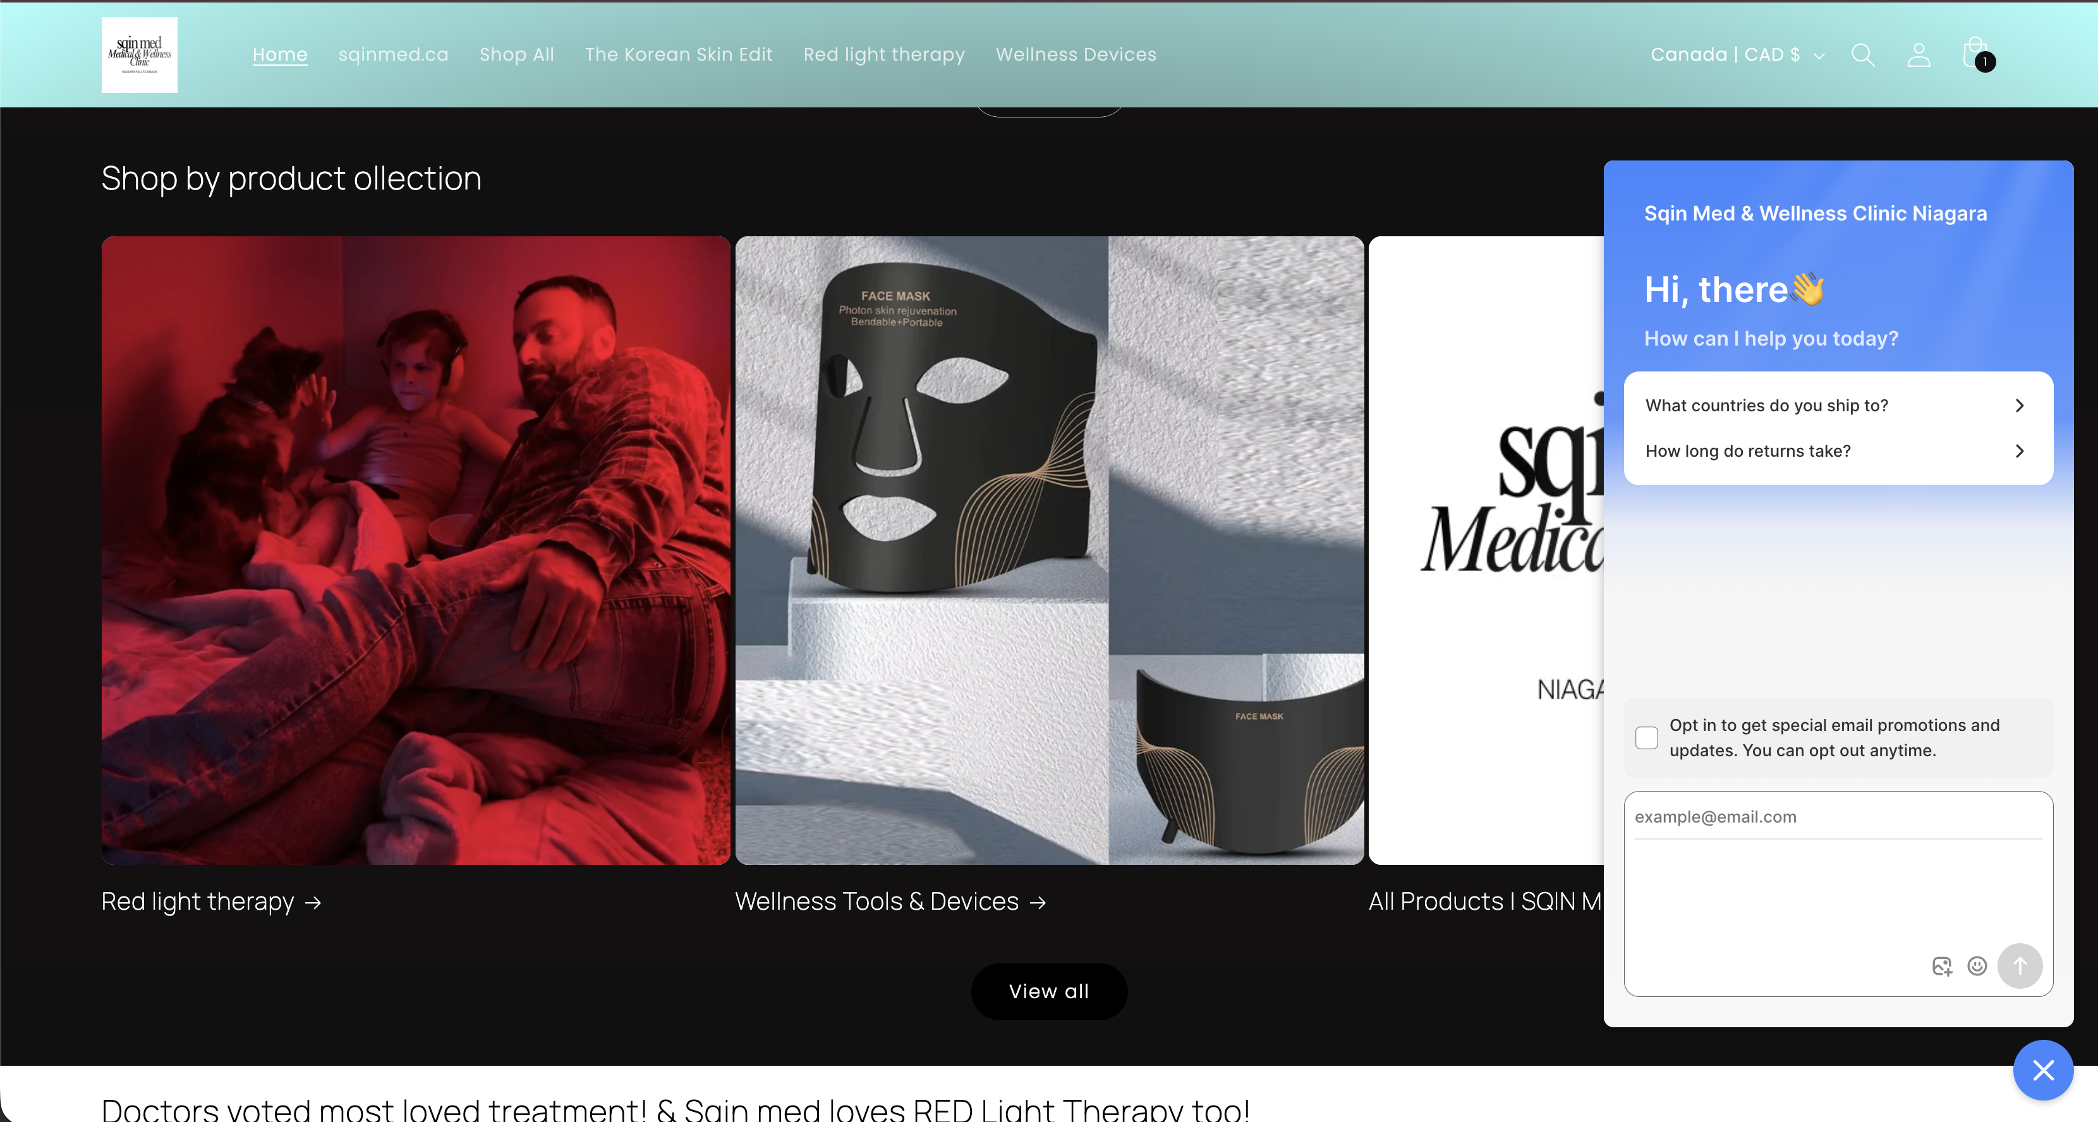Send the chat message with arrow button
2098x1122 pixels.
2020,966
